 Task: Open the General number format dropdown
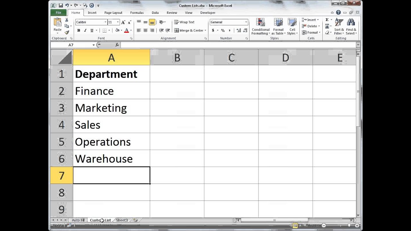point(246,22)
